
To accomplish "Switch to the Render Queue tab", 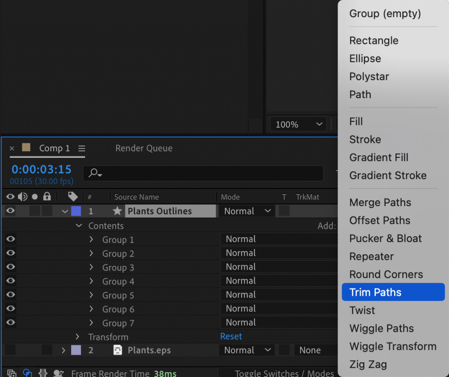I will (143, 148).
